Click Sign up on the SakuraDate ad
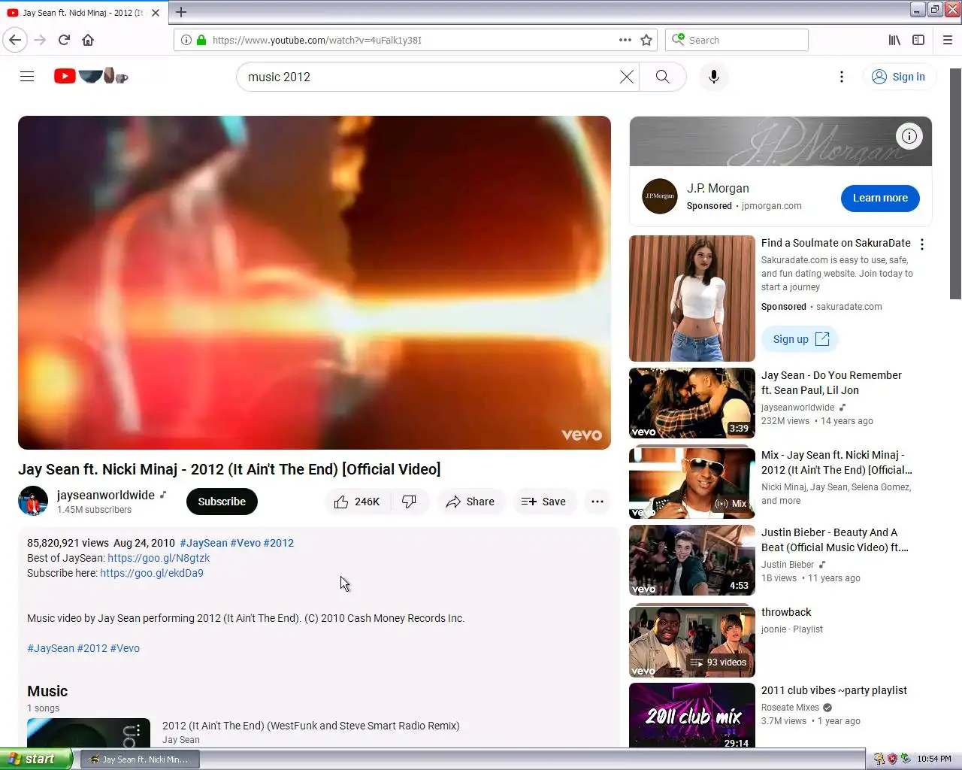Viewport: 962px width, 770px height. (x=800, y=339)
